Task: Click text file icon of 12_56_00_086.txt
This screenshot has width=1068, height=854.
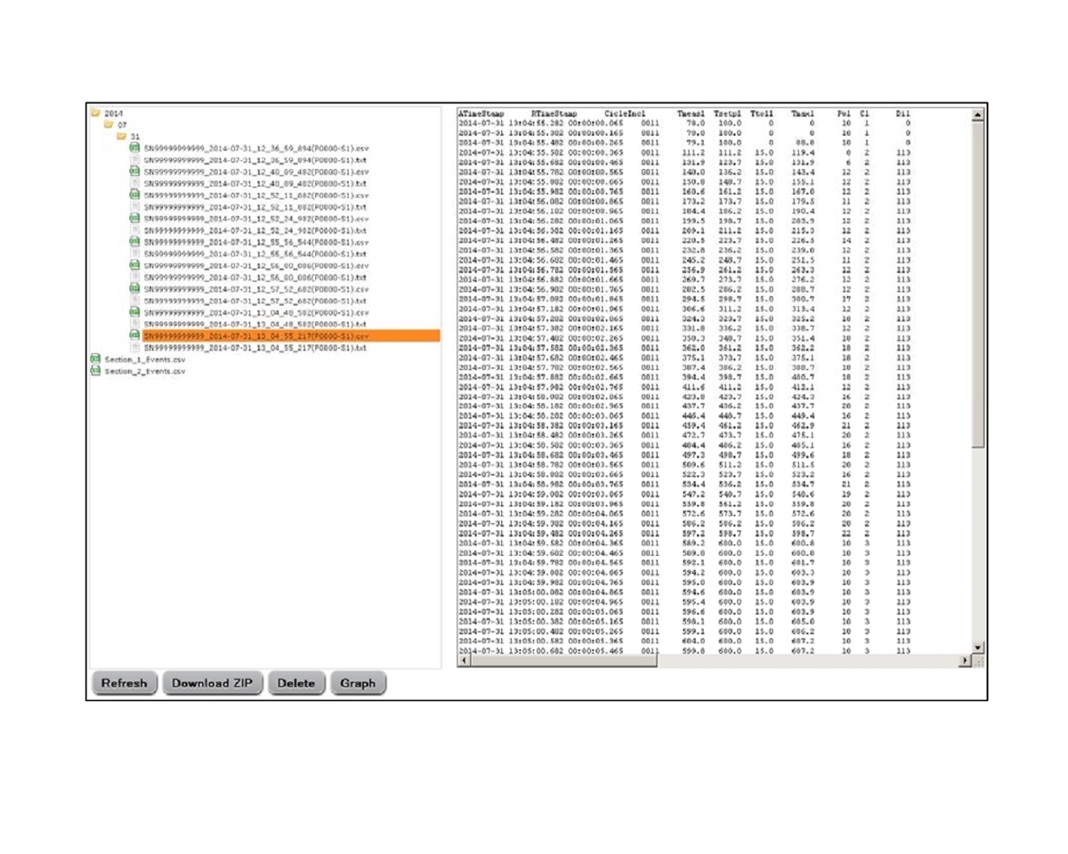Action: pos(134,277)
